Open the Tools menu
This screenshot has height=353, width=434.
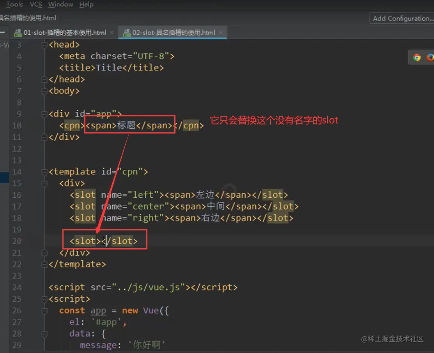click(14, 4)
